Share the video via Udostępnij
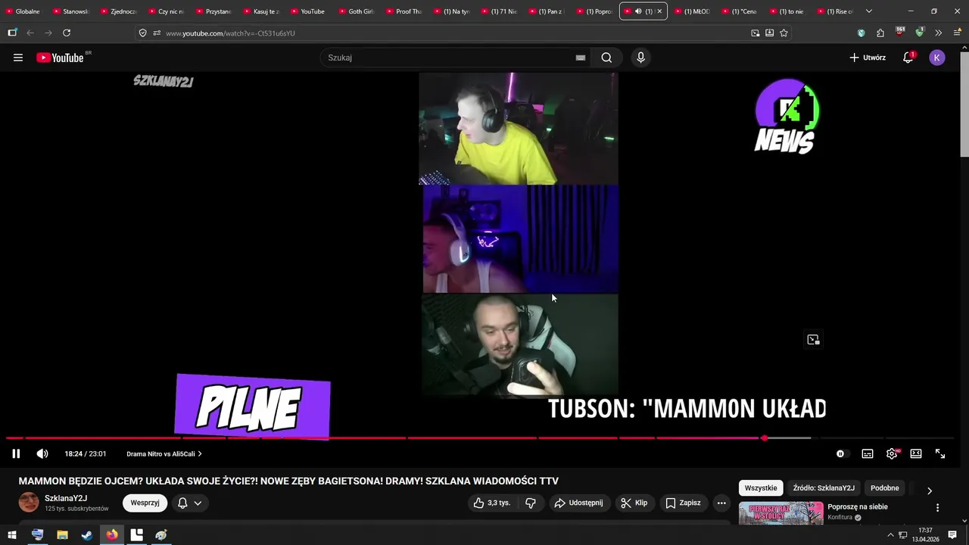Screen dimensions: 969x545 (x=578, y=503)
